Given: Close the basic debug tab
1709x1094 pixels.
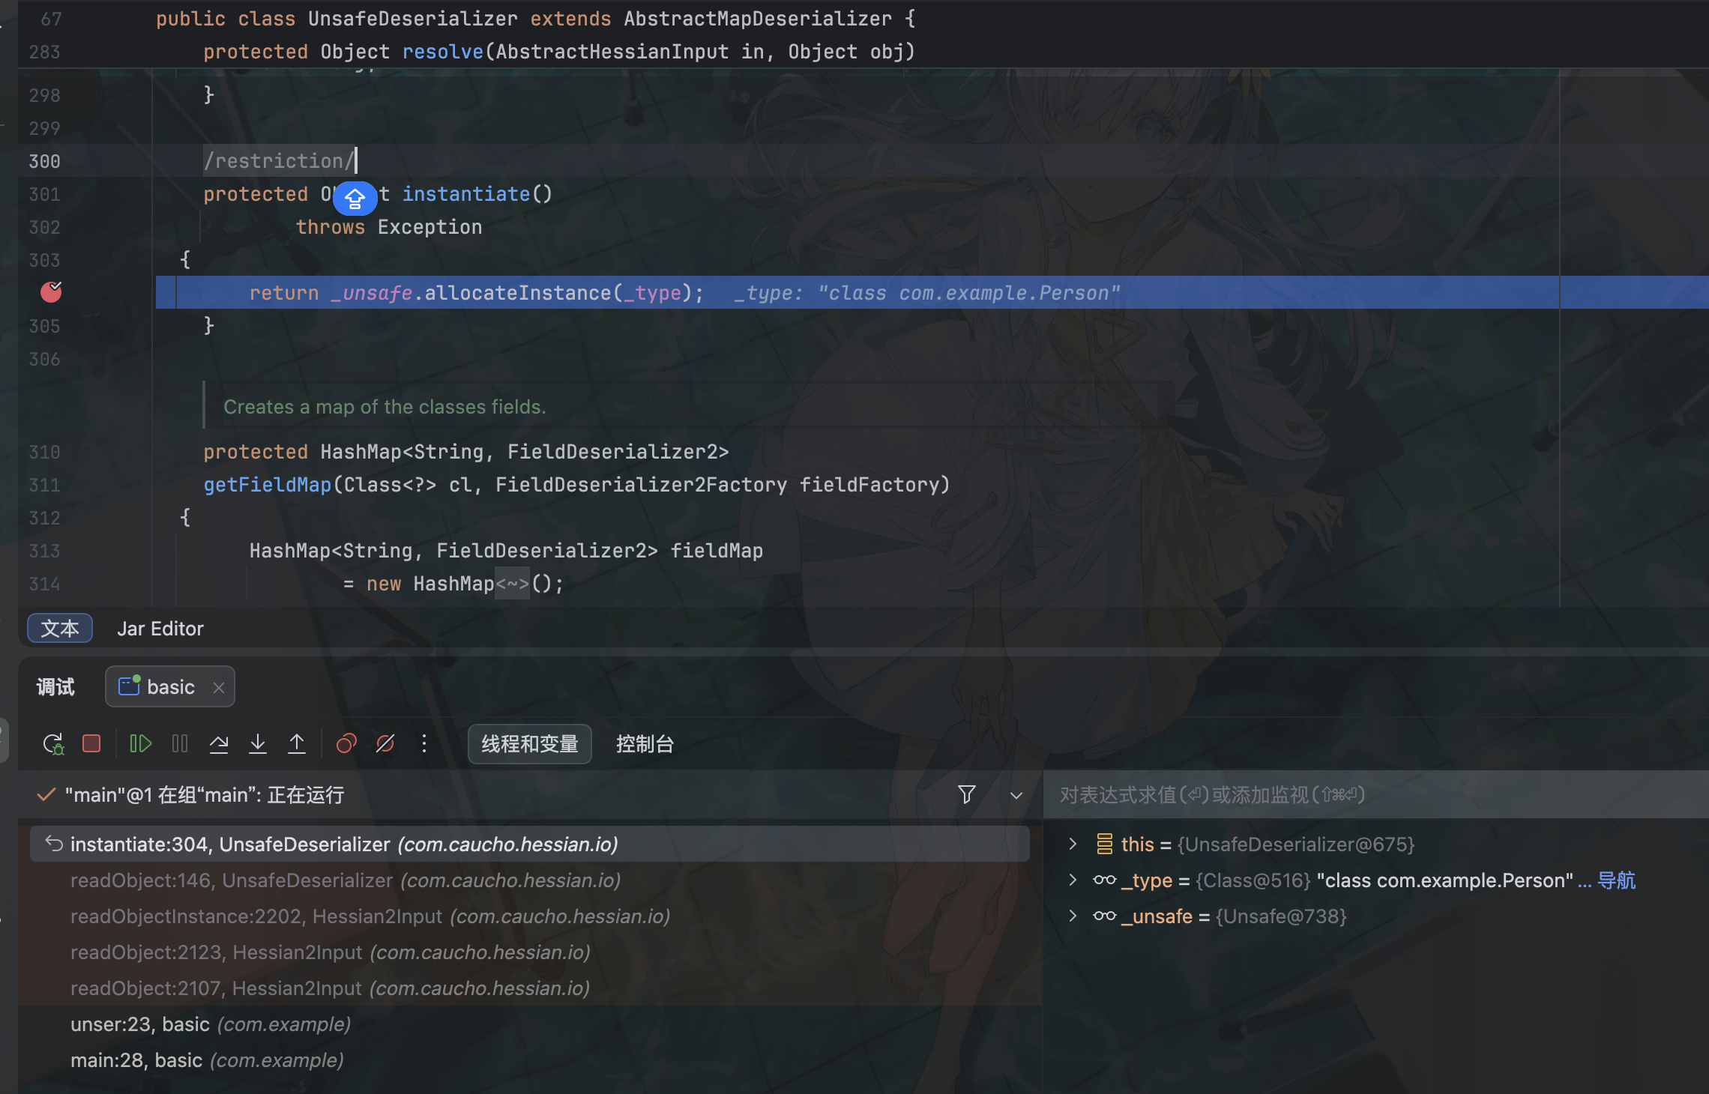Looking at the screenshot, I should 219,688.
